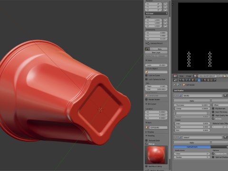Enable Textured Solid checkbox
Viewport: 228px width, 171px height.
point(146,140)
